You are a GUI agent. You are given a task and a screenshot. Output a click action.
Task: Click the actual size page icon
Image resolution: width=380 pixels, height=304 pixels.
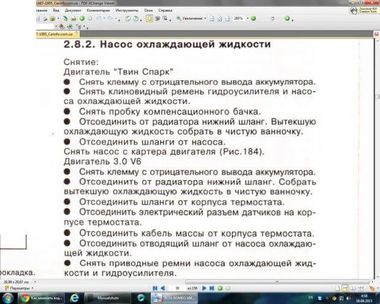click(x=212, y=18)
